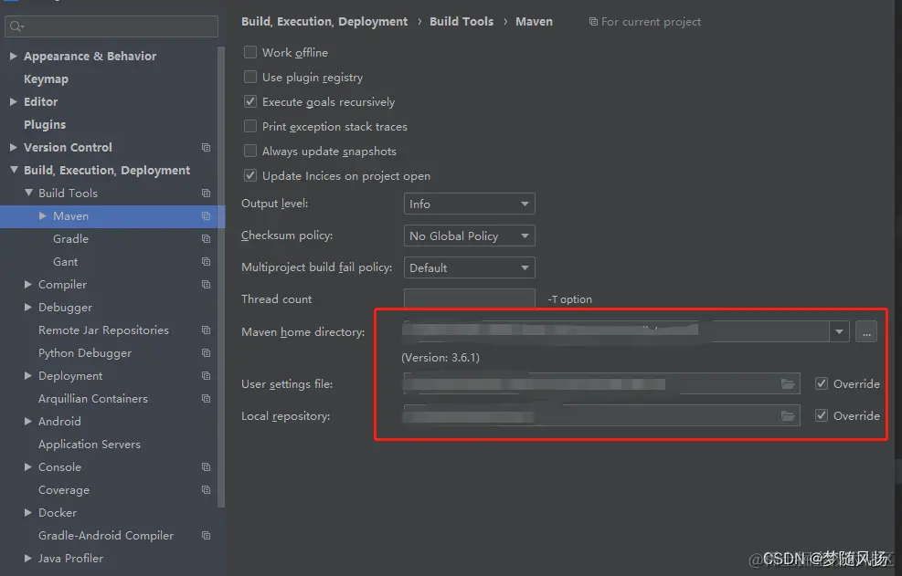Image resolution: width=902 pixels, height=576 pixels.
Task: Open Coverage settings page
Action: [64, 490]
